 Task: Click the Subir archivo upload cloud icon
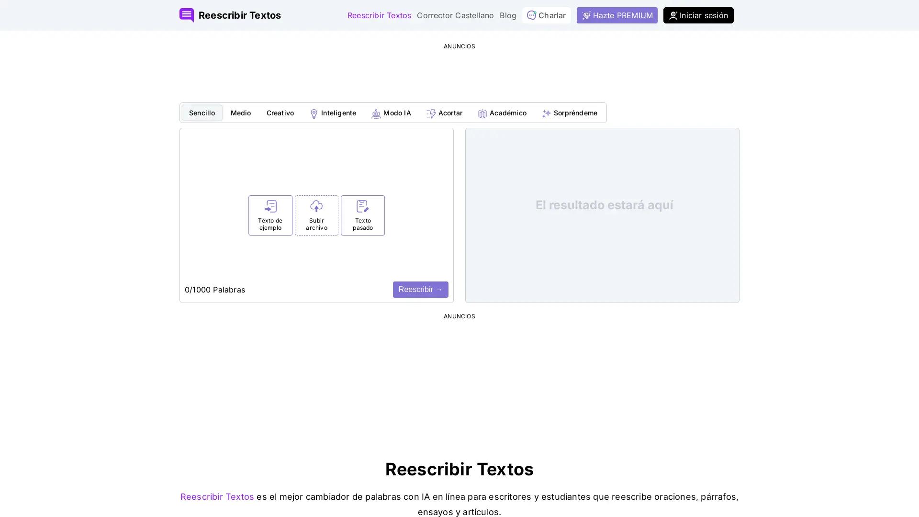pyautogui.click(x=316, y=206)
